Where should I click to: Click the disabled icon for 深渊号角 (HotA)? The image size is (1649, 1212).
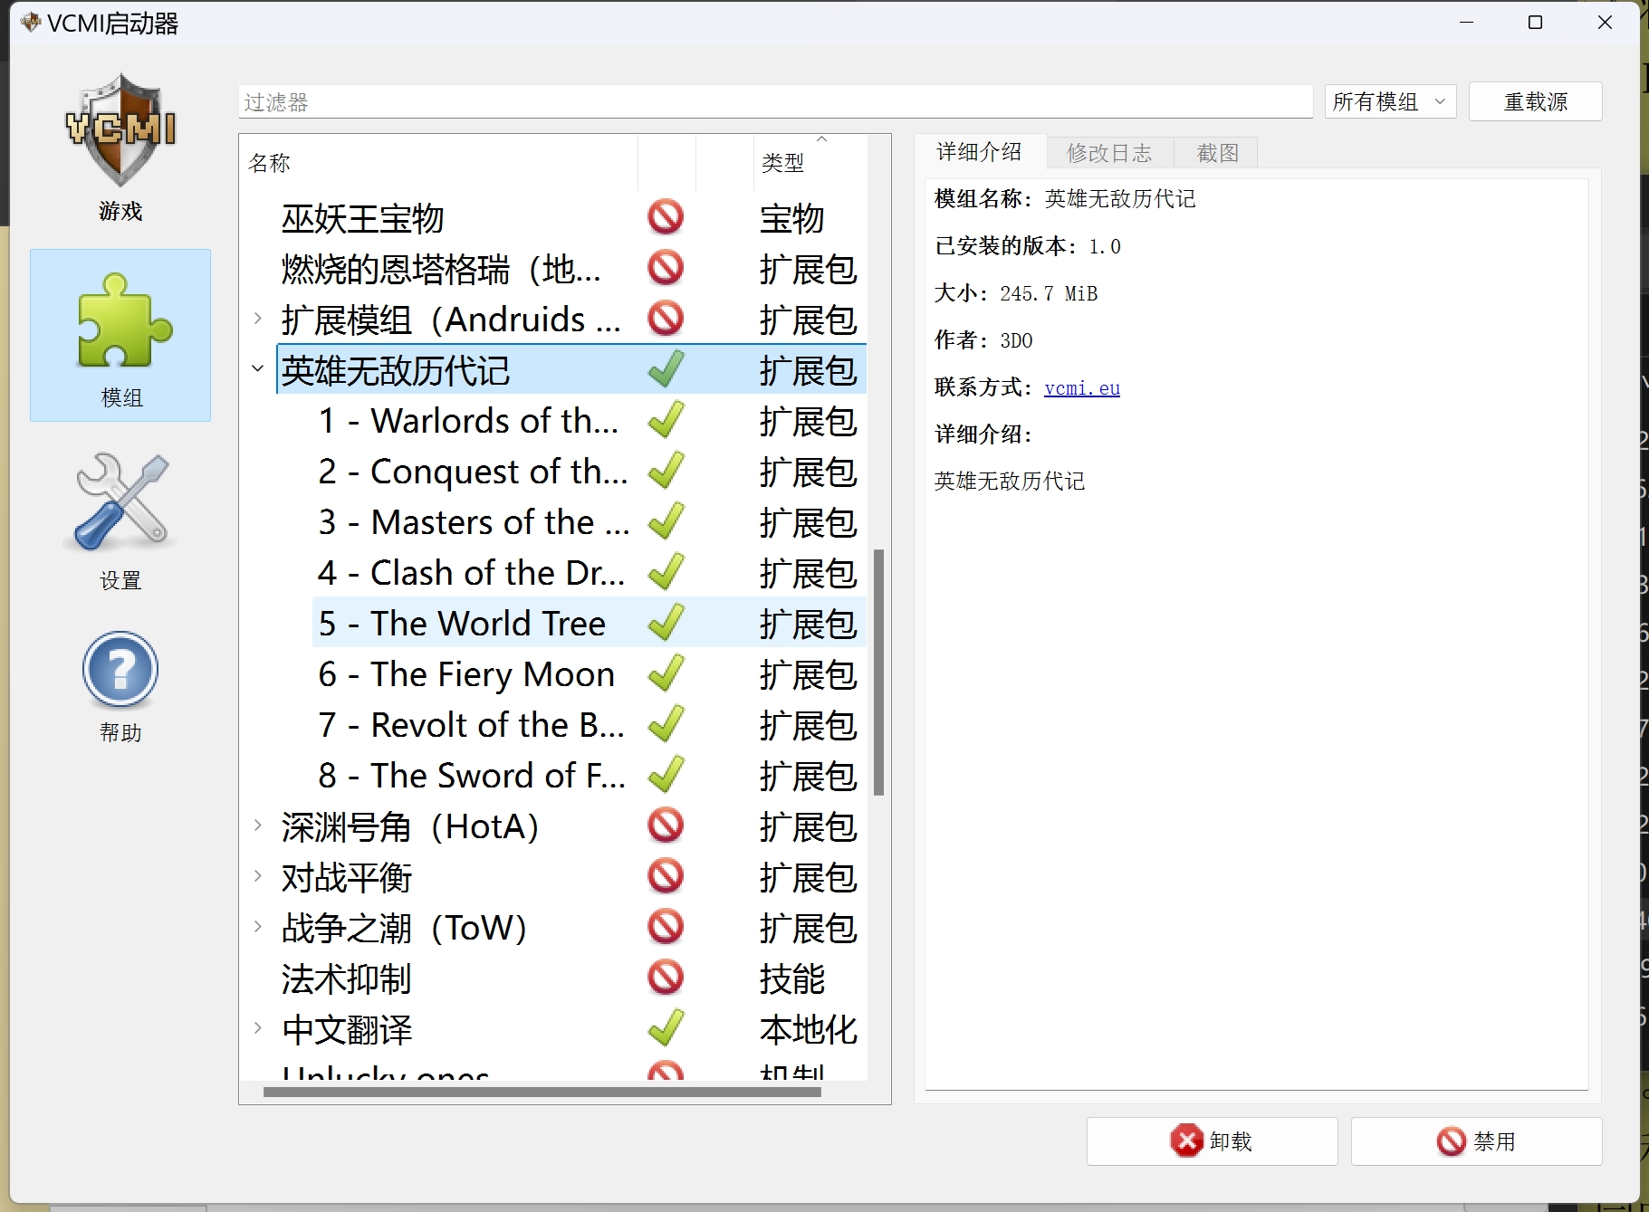(666, 825)
